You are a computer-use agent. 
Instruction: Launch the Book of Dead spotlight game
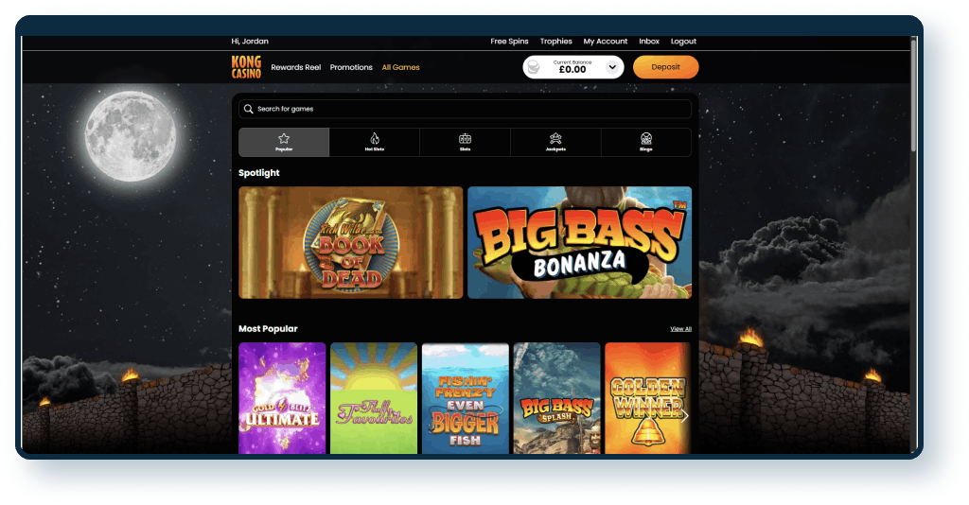pyautogui.click(x=350, y=243)
